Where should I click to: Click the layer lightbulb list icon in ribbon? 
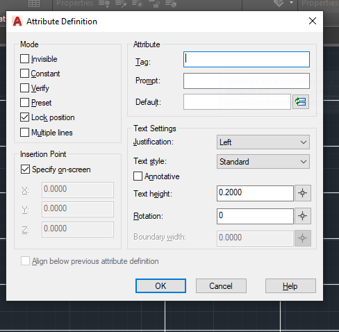(104, 3)
